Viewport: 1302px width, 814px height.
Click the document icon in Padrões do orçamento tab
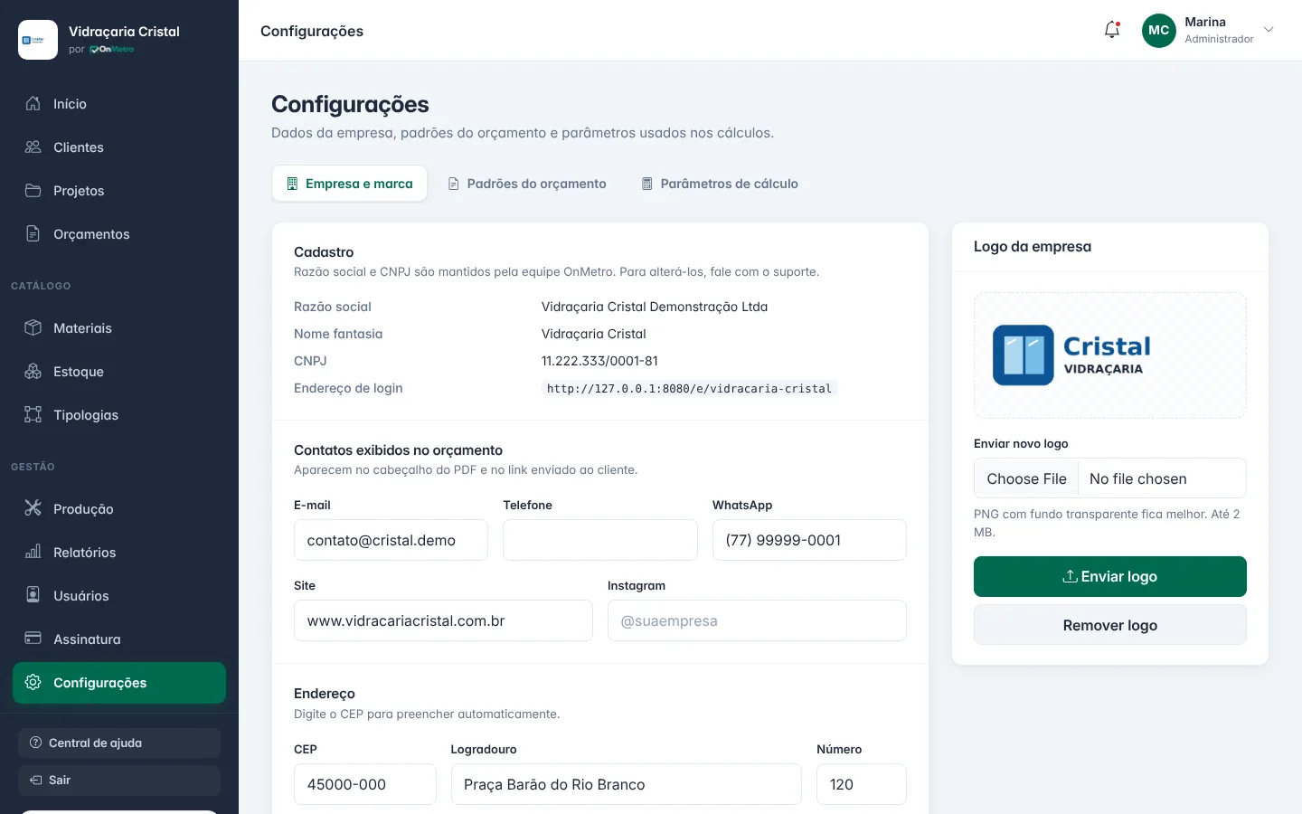454,184
